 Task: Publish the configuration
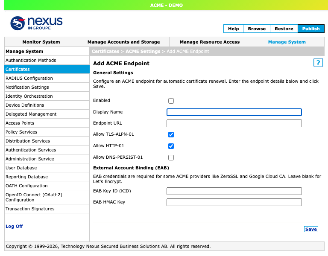tap(311, 29)
